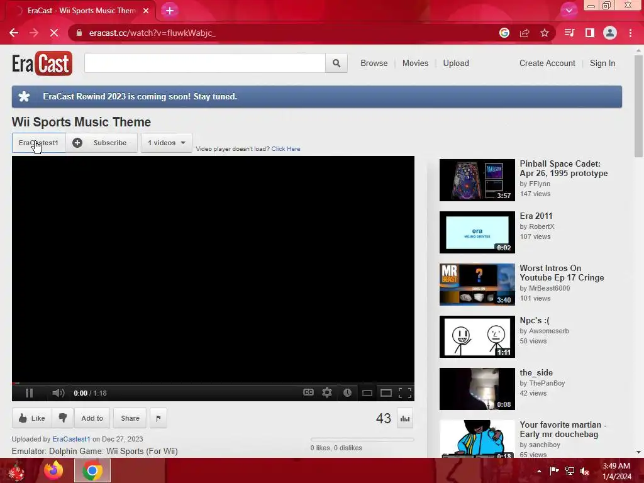Open EraCastest1 channel button above the video
This screenshot has height=483, width=644.
(38, 143)
